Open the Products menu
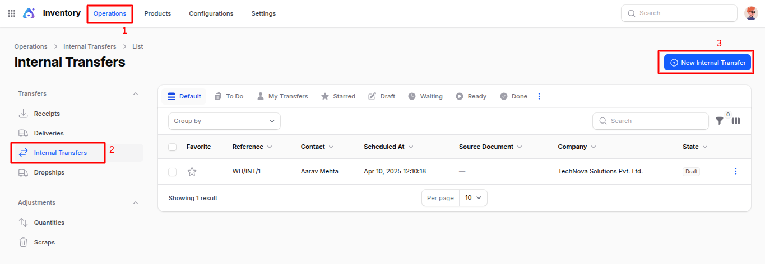Image resolution: width=765 pixels, height=264 pixels. tap(157, 13)
